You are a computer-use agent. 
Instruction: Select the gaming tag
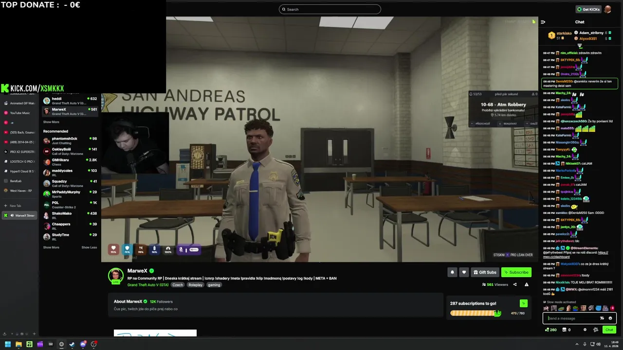[x=214, y=285]
